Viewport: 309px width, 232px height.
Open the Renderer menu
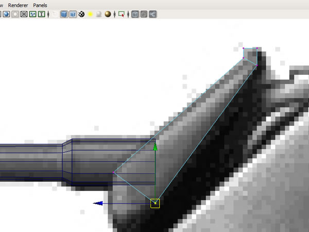[x=18, y=5]
